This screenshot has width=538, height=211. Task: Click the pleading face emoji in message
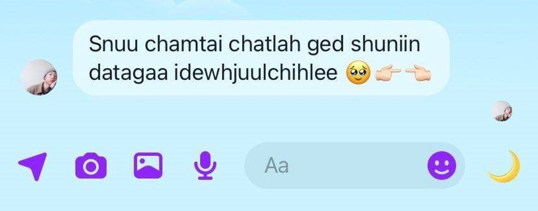click(358, 75)
